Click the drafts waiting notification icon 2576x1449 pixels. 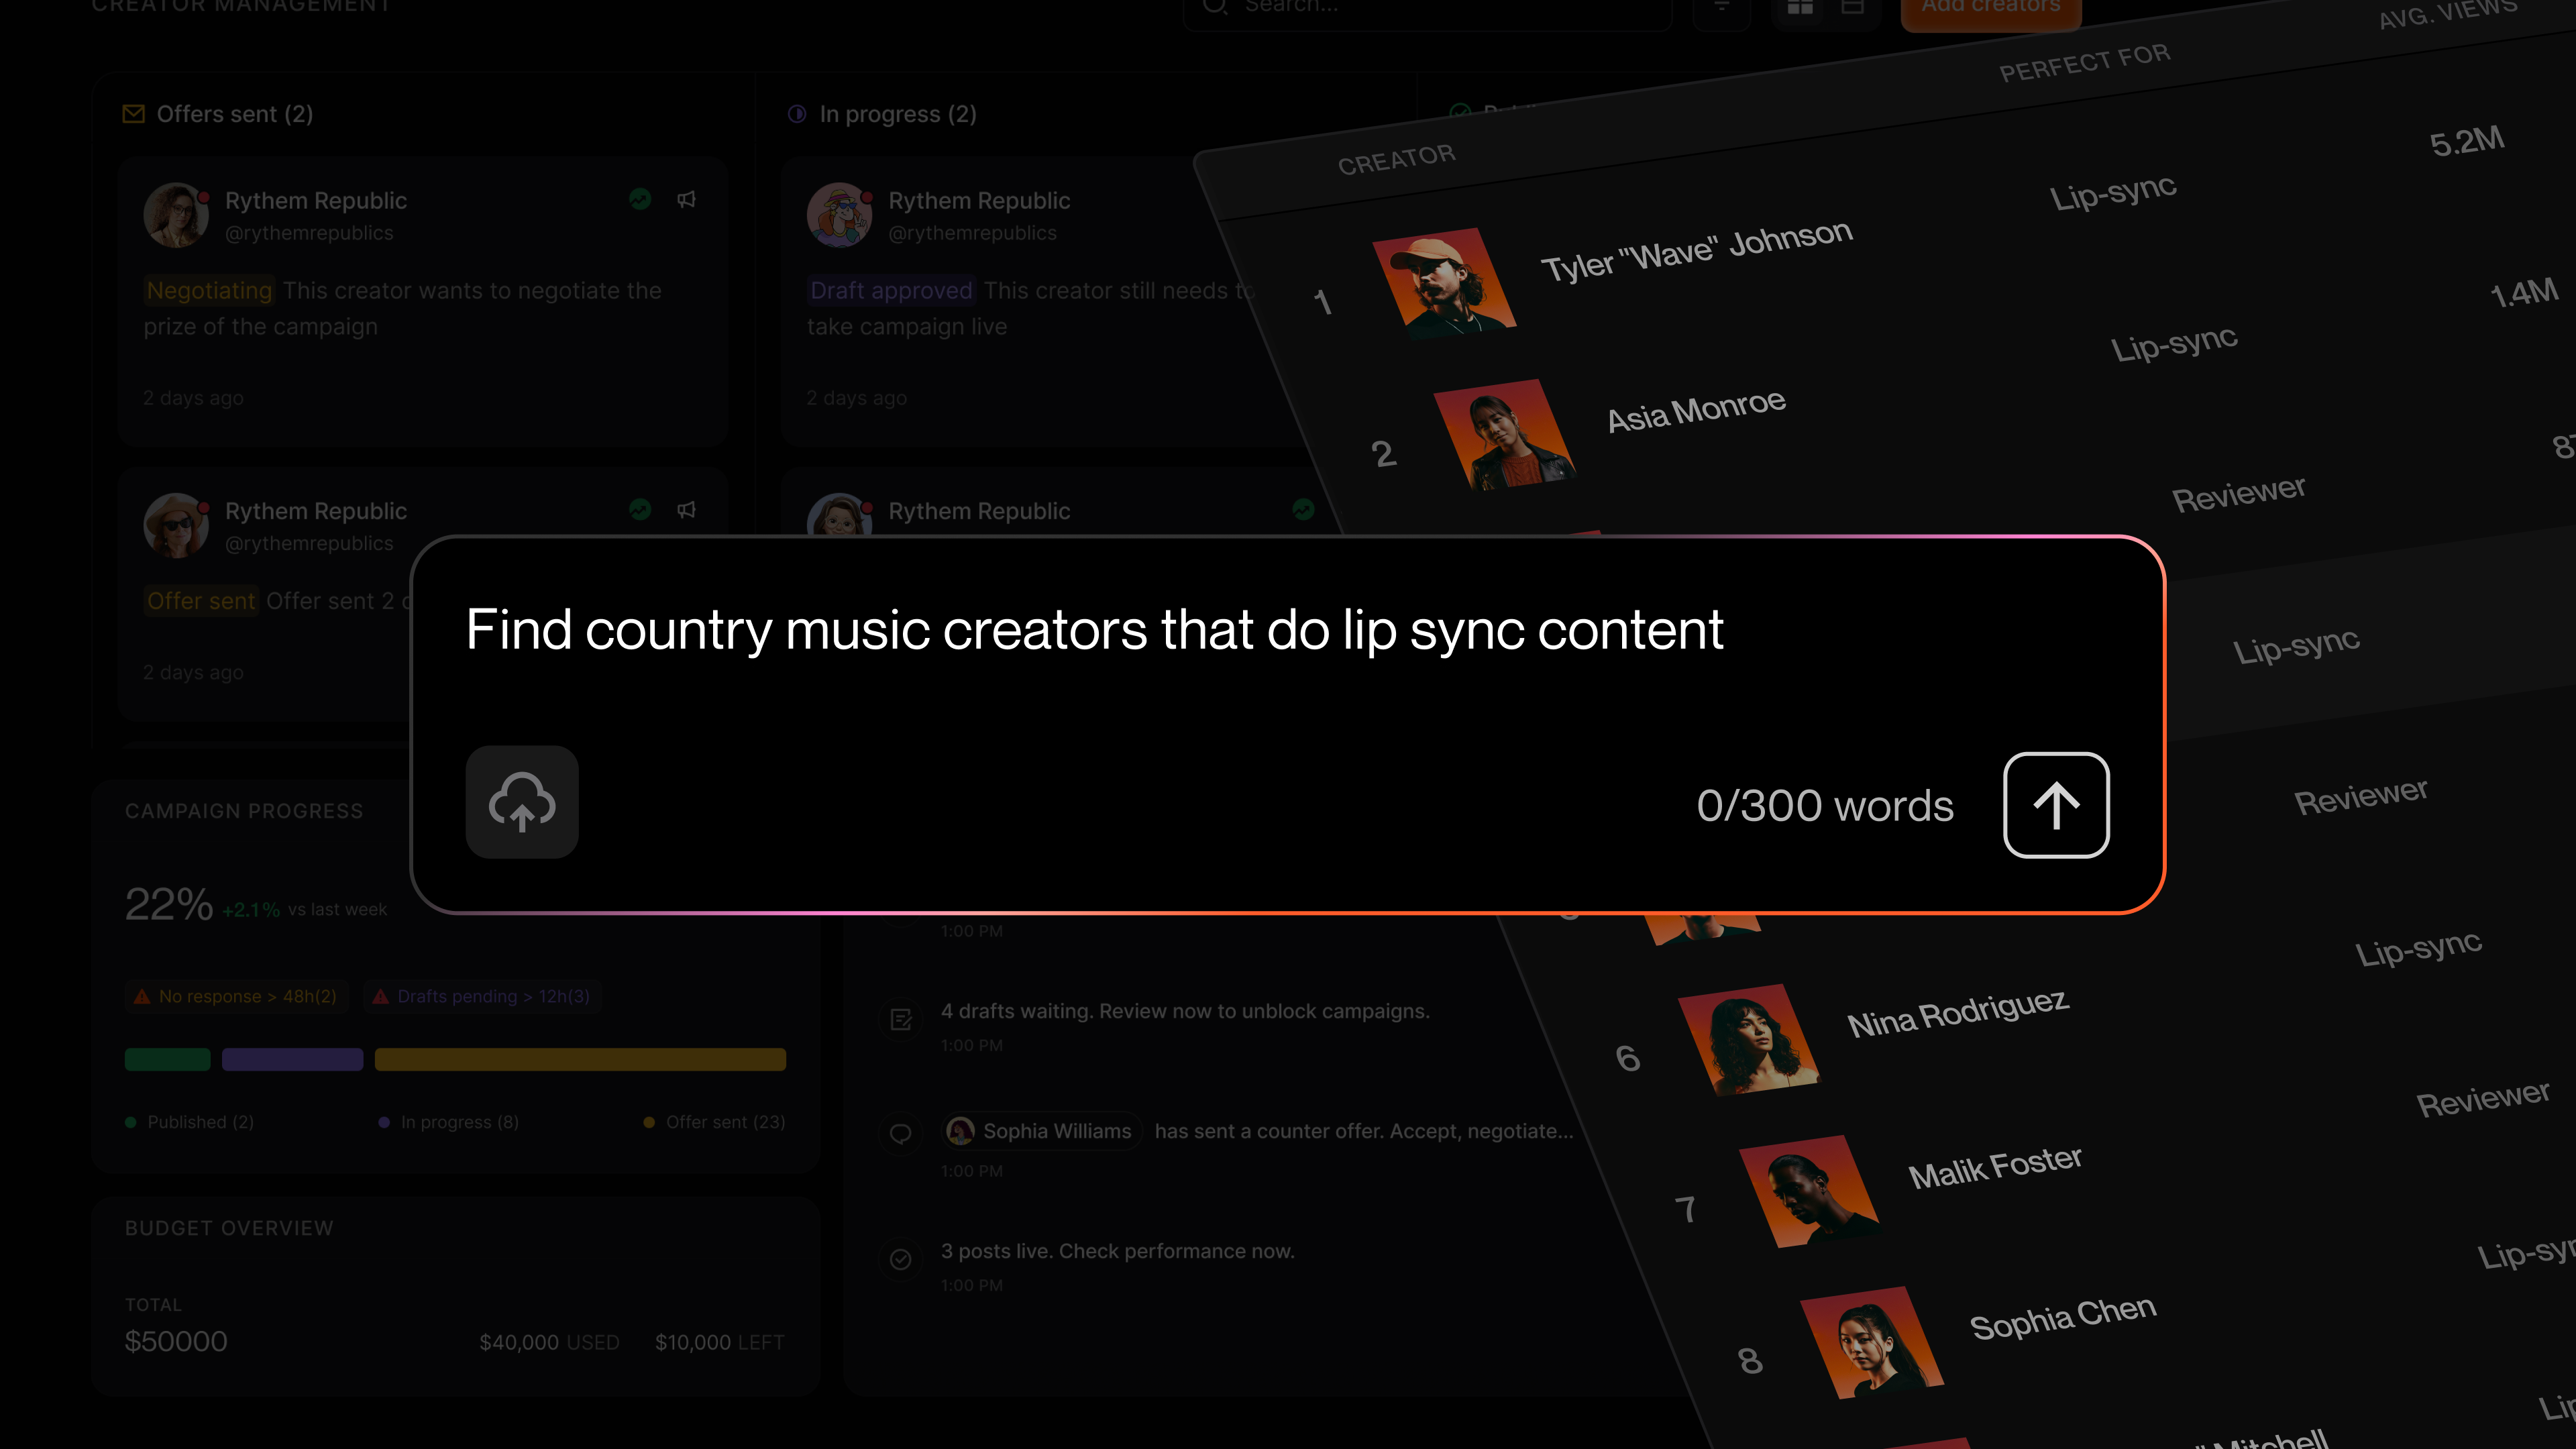[901, 1019]
